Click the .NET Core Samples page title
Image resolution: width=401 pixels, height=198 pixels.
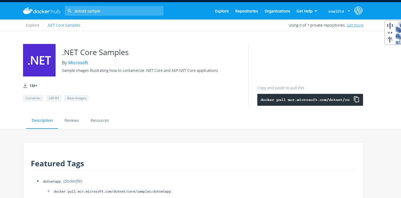95,52
